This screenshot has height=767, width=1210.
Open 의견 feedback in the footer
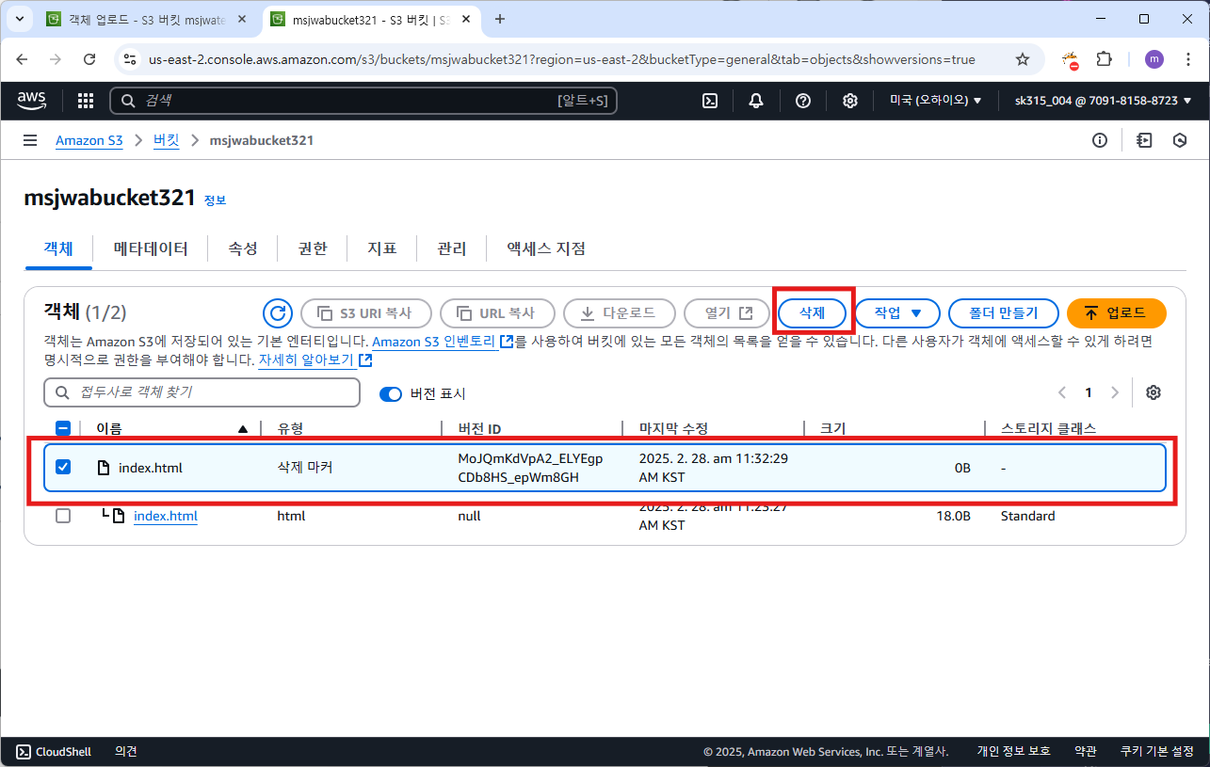click(x=126, y=751)
